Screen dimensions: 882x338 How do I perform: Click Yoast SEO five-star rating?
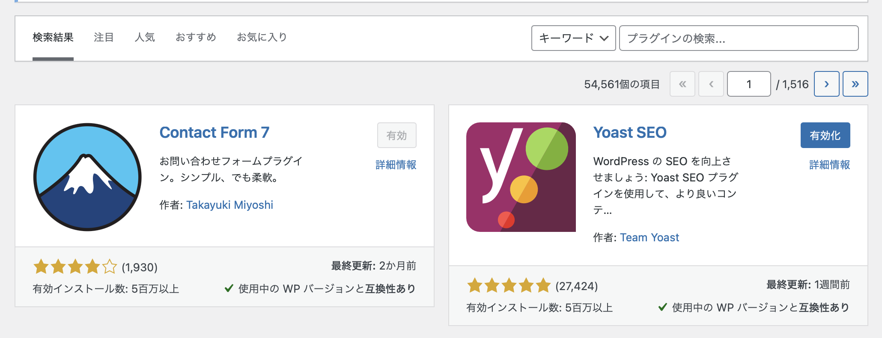(509, 286)
